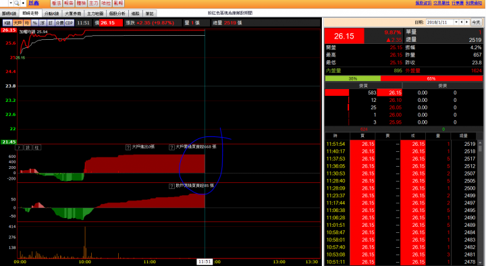Open the 到期通知 link
Image resolution: width=486 pixels, height=266 pixels.
tap(474, 3)
